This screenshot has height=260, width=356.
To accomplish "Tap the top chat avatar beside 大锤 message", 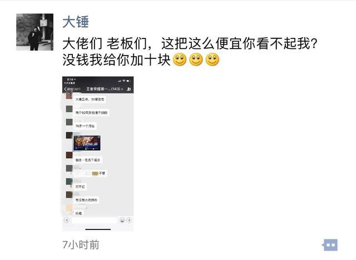I will pos(69,96).
